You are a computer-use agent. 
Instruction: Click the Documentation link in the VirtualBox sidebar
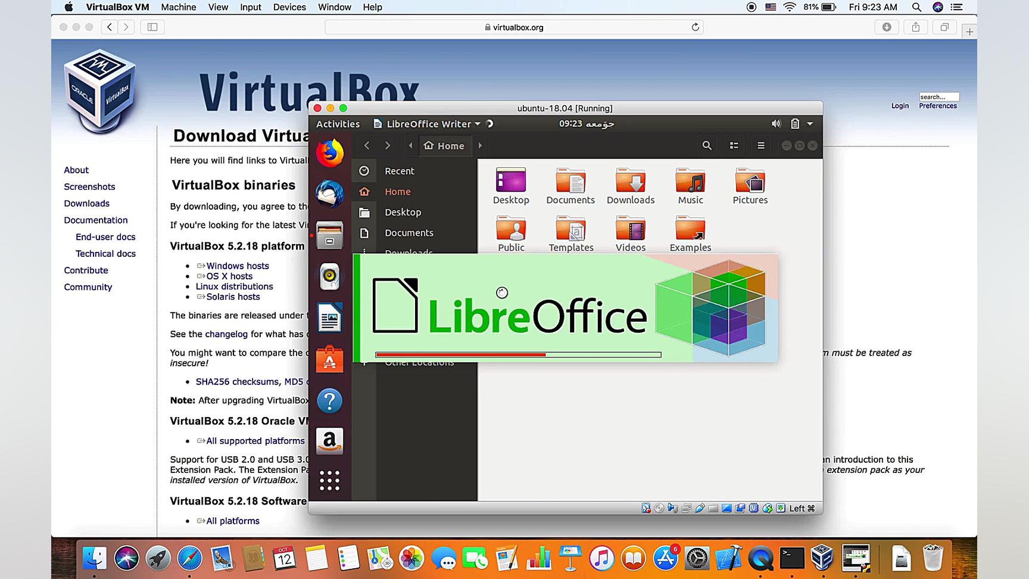(x=96, y=220)
